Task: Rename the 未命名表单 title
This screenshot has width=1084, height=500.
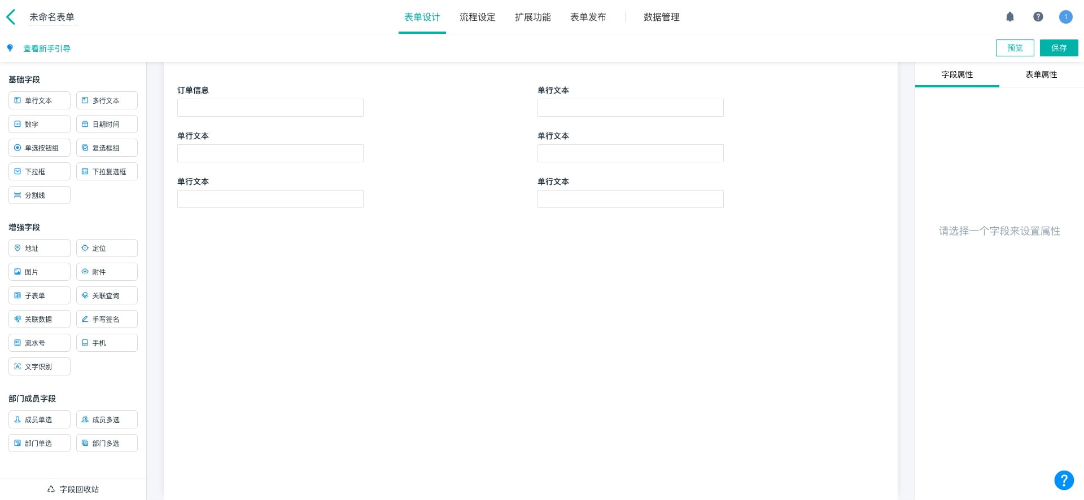Action: pyautogui.click(x=52, y=17)
